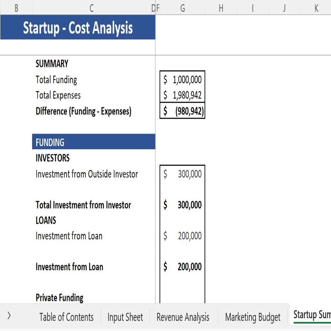Select the Total Expenses cell with $1,980,942
Viewport: 331px width, 331px height.
click(x=182, y=95)
